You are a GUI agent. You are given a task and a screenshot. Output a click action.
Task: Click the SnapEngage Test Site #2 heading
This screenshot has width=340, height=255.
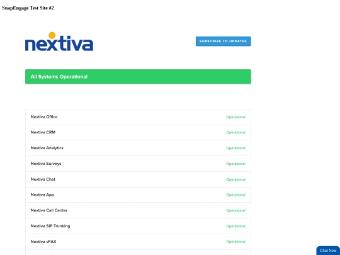(x=28, y=8)
